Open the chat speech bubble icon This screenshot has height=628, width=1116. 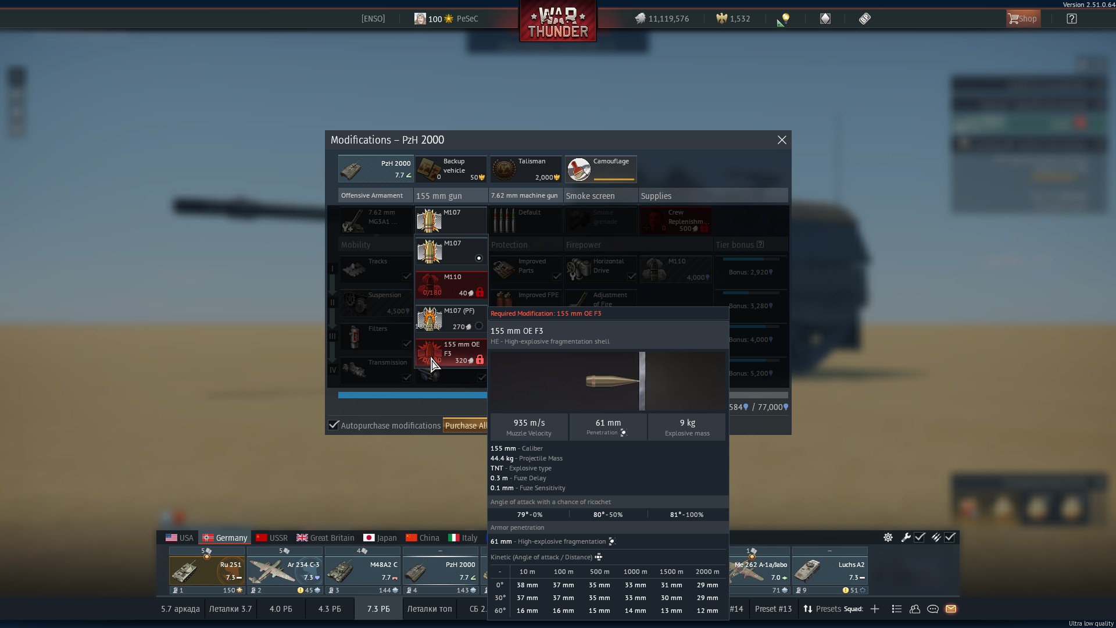click(932, 609)
